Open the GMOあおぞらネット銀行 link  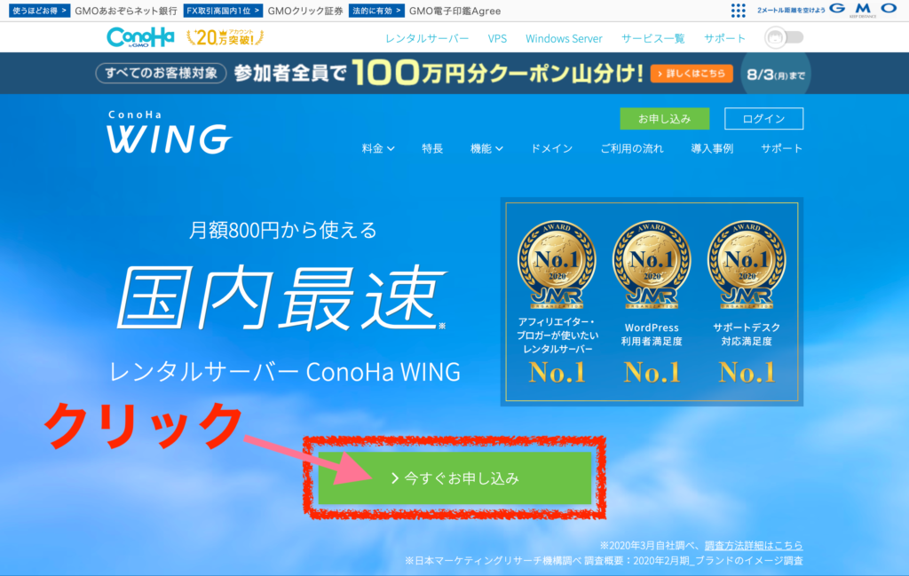click(x=126, y=11)
